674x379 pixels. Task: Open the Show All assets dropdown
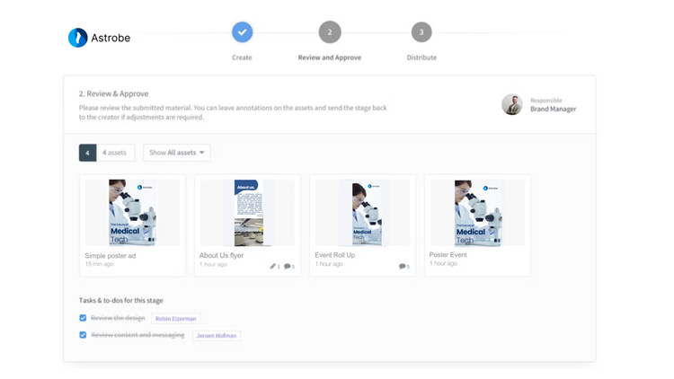[177, 153]
